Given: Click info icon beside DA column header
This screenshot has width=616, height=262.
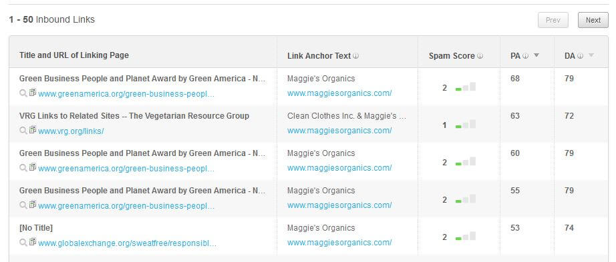Looking at the screenshot, I should coord(580,56).
